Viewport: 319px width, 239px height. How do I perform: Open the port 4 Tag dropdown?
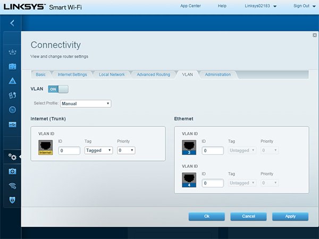click(242, 183)
